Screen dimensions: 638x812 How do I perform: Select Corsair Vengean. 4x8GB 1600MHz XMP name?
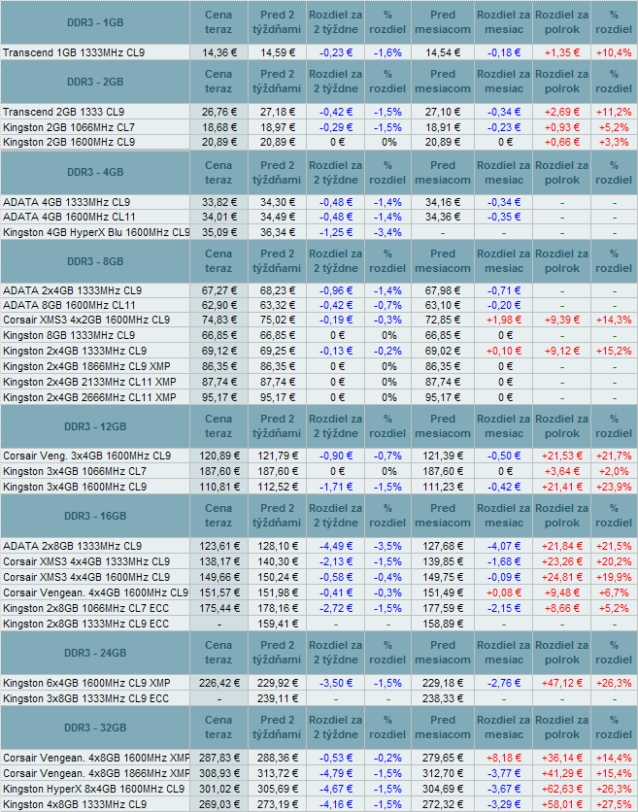pyautogui.click(x=96, y=758)
